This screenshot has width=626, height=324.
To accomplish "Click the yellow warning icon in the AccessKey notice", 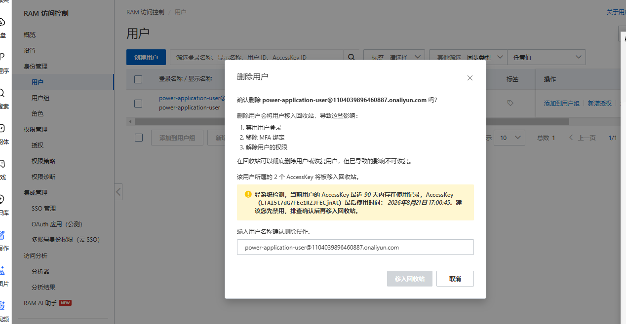I will click(248, 194).
